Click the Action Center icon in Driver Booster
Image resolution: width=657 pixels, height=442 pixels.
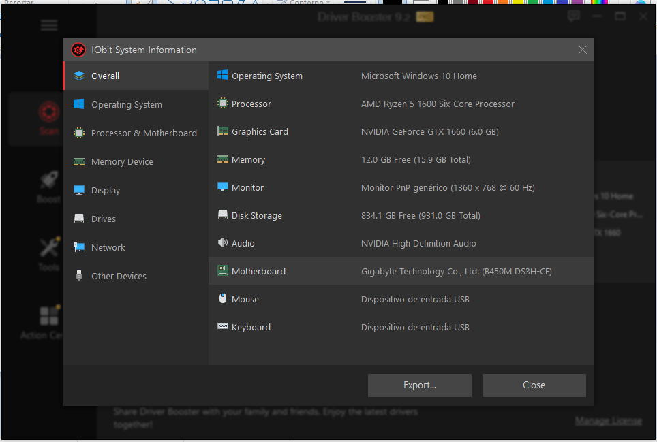click(49, 315)
